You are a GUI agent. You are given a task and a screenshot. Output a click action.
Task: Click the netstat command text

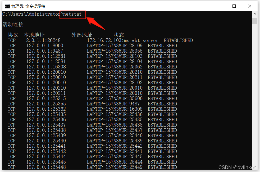(x=72, y=14)
